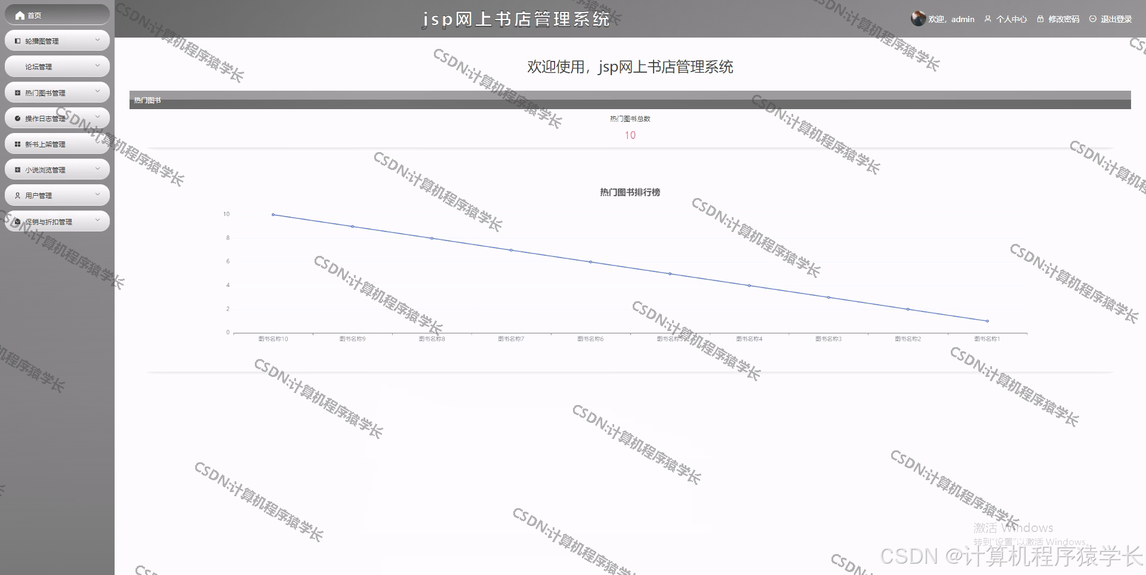
Task: Click the admin avatar picture
Action: [918, 18]
